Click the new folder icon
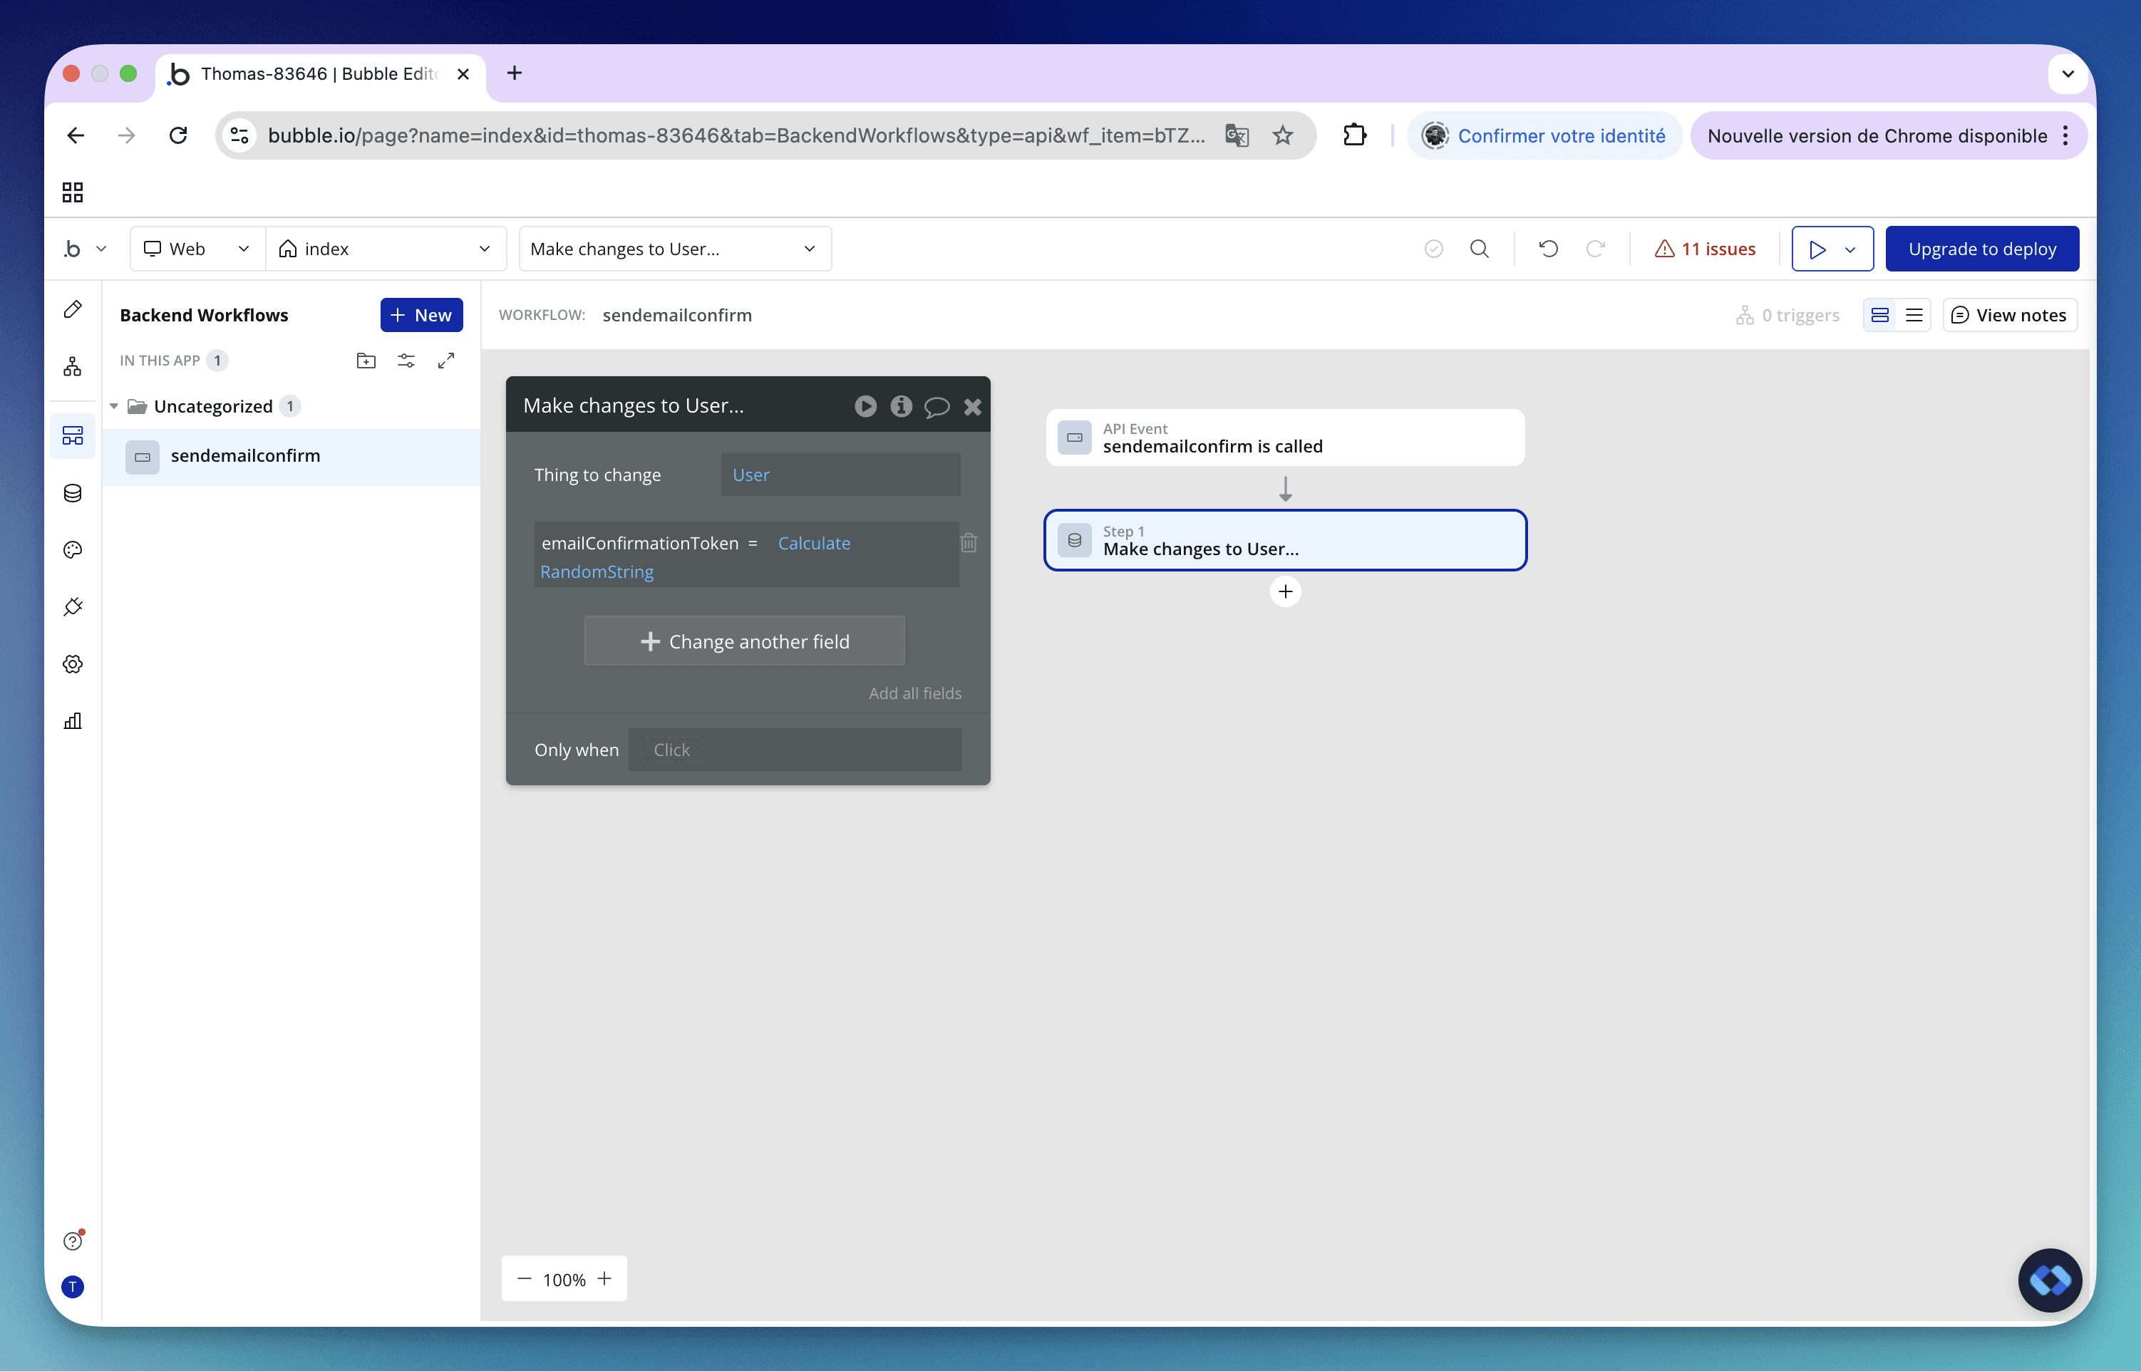Viewport: 2141px width, 1371px height. tap(366, 361)
